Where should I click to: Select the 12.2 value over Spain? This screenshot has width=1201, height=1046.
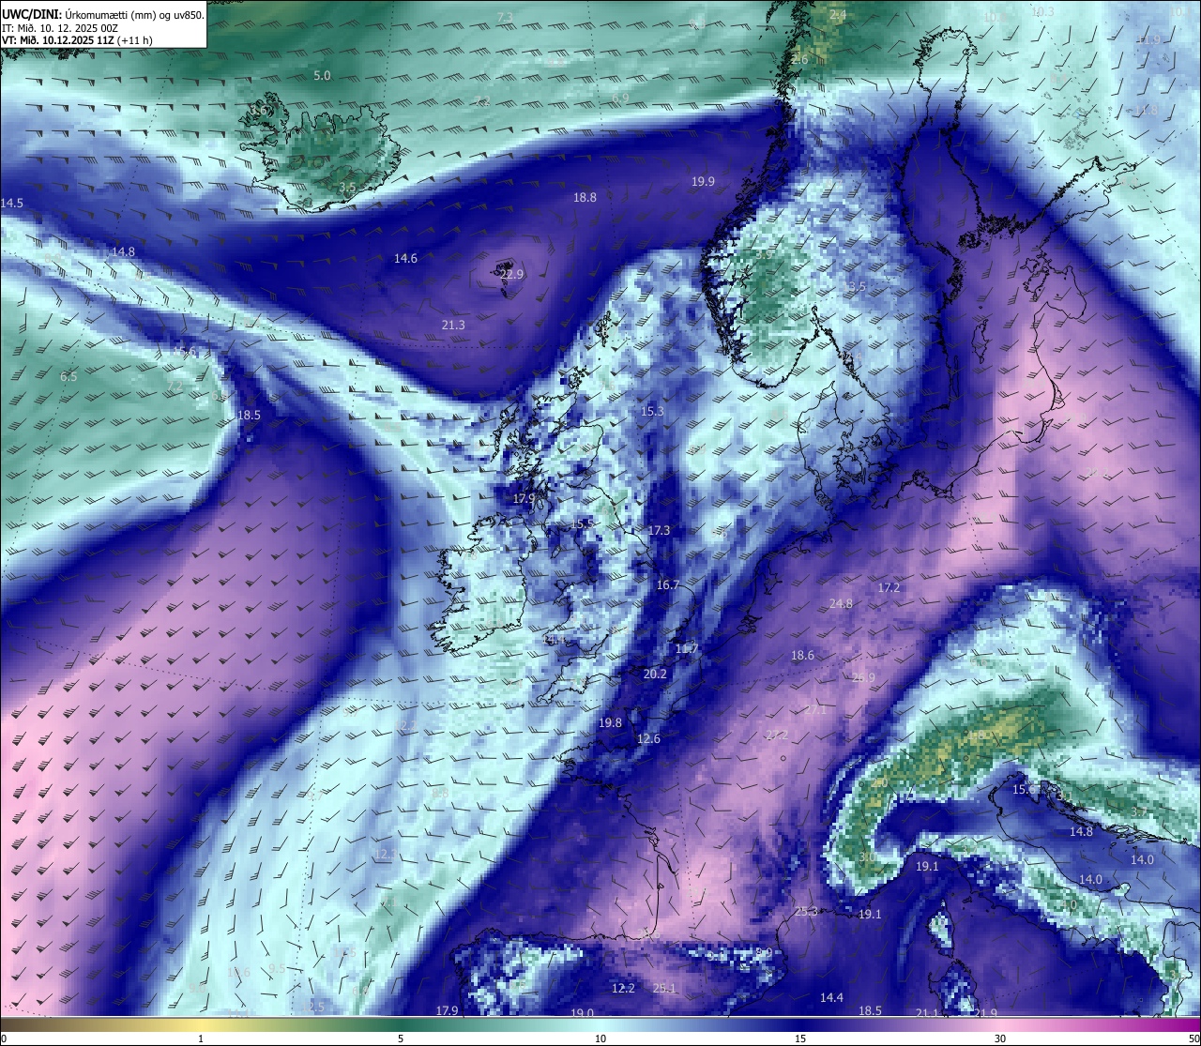623,989
